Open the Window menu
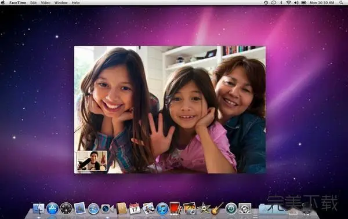Image resolution: width=348 pixels, height=219 pixels. (61, 3)
